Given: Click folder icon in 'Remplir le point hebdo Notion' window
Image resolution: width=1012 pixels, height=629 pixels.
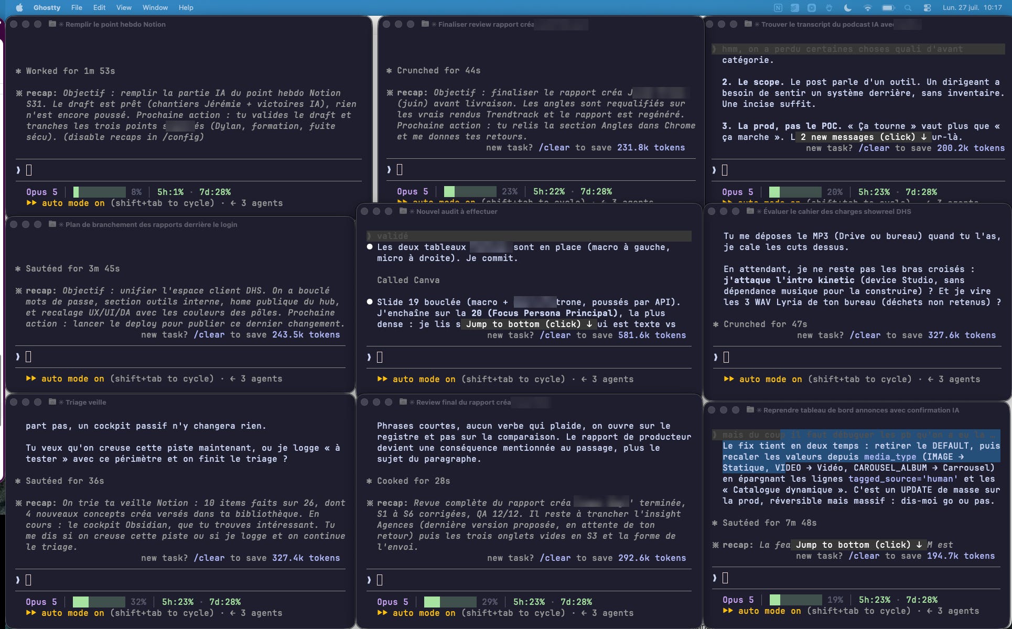Looking at the screenshot, I should [x=52, y=24].
